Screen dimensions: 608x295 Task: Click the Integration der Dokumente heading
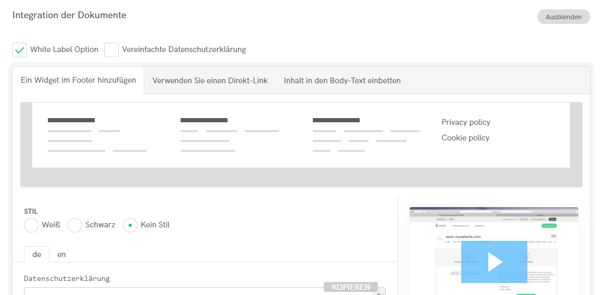tap(69, 15)
